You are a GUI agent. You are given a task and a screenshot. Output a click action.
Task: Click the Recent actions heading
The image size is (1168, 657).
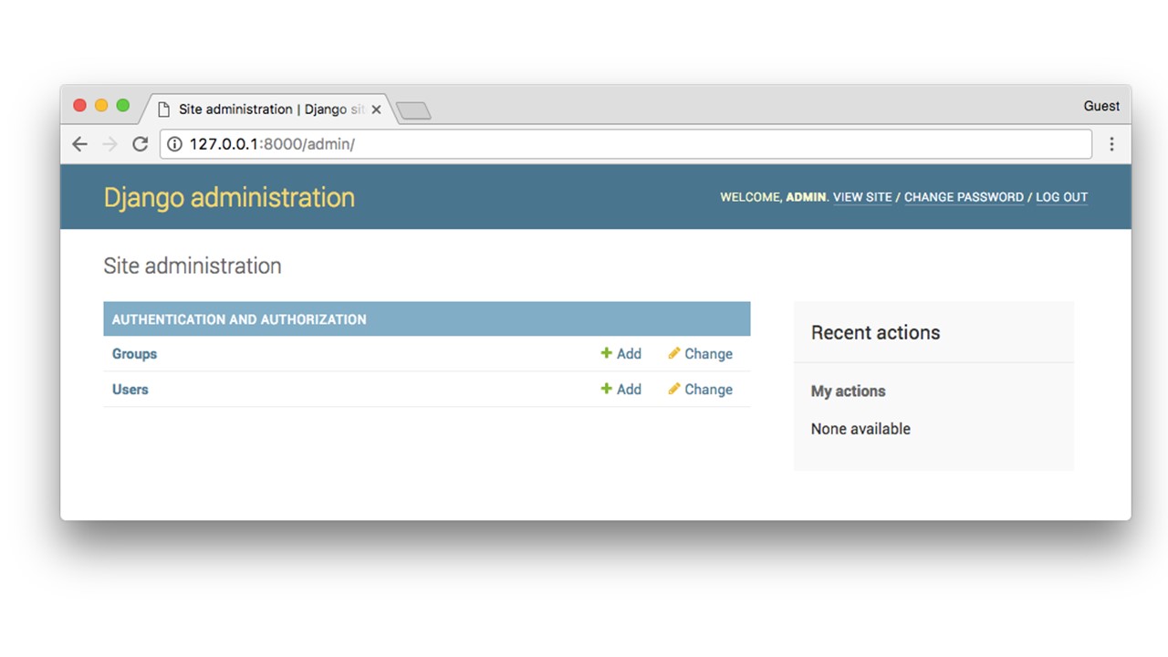(875, 333)
